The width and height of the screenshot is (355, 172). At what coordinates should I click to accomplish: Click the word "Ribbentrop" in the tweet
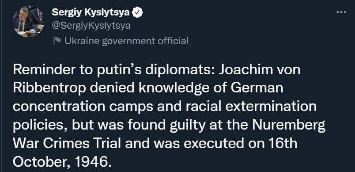(49, 88)
